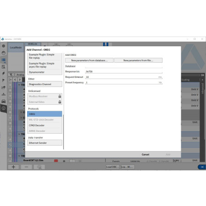Toggle the checked channel checkbox in list
The image size is (206, 206).
[10, 145]
